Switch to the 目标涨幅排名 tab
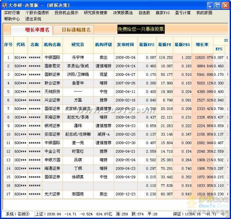 (x=73, y=30)
